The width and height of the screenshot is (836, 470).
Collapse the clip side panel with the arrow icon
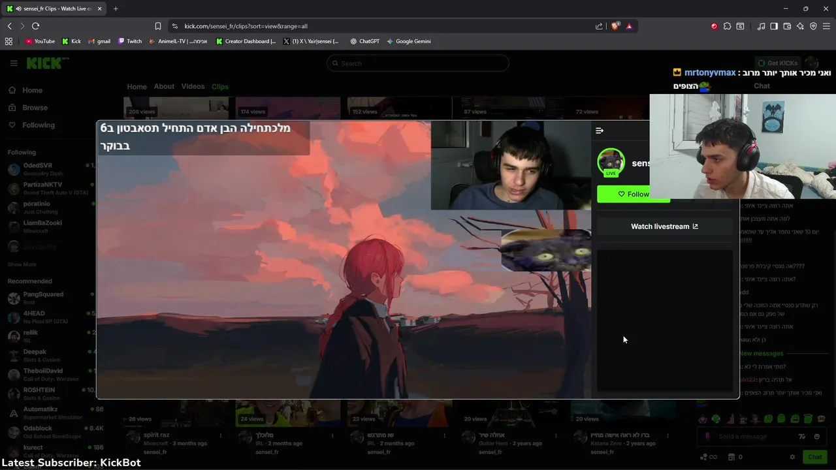pos(600,131)
